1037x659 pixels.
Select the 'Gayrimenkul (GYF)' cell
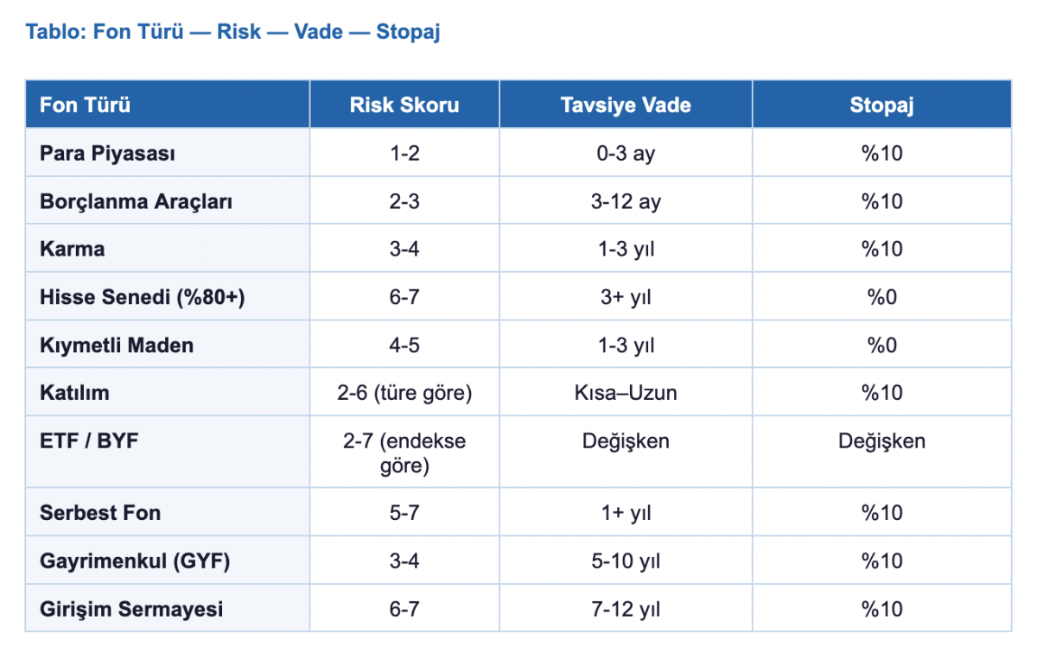(134, 561)
